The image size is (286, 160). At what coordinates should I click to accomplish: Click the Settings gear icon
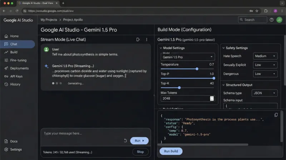coord(6,149)
